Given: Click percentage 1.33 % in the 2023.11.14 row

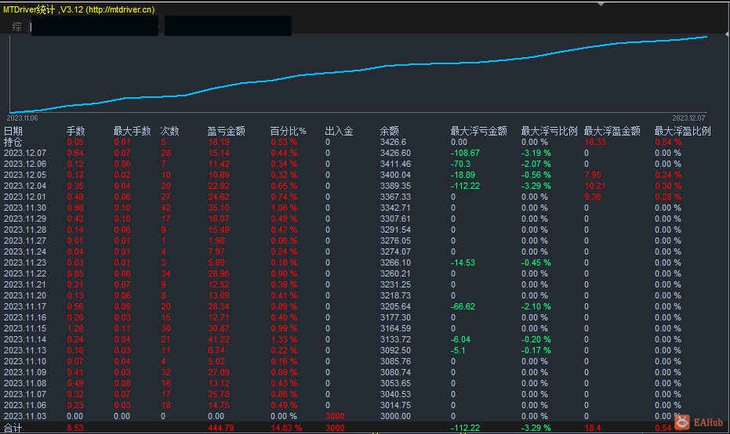Looking at the screenshot, I should click(284, 339).
